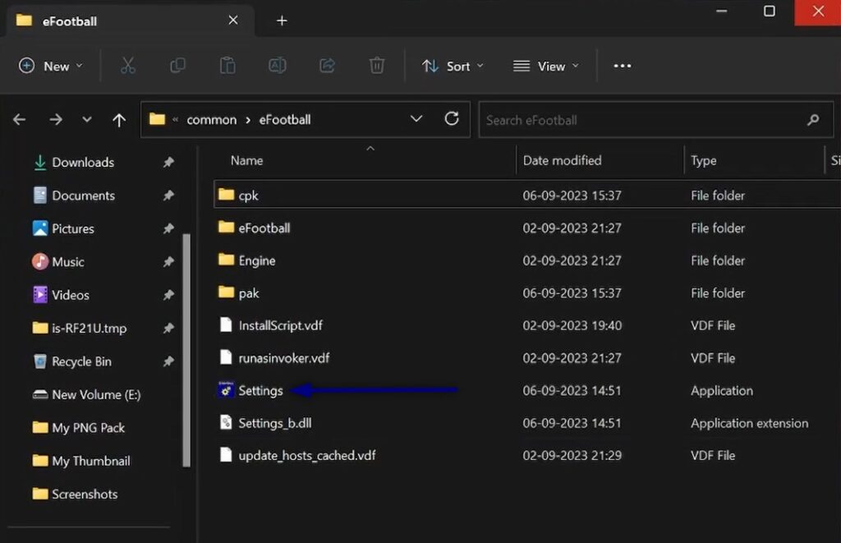This screenshot has height=543, width=841.
Task: Open the New dropdown menu
Action: point(50,66)
